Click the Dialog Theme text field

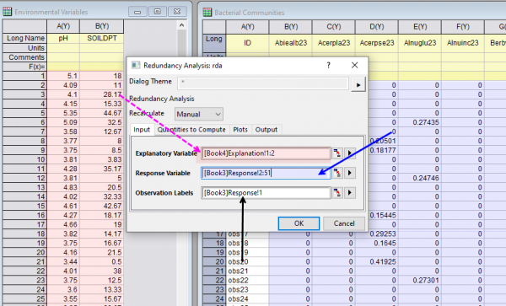(x=263, y=83)
